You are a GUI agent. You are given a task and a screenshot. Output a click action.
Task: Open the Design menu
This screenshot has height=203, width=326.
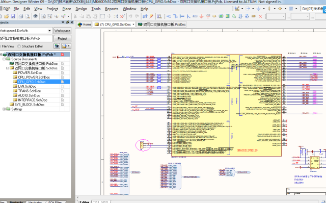(81, 9)
